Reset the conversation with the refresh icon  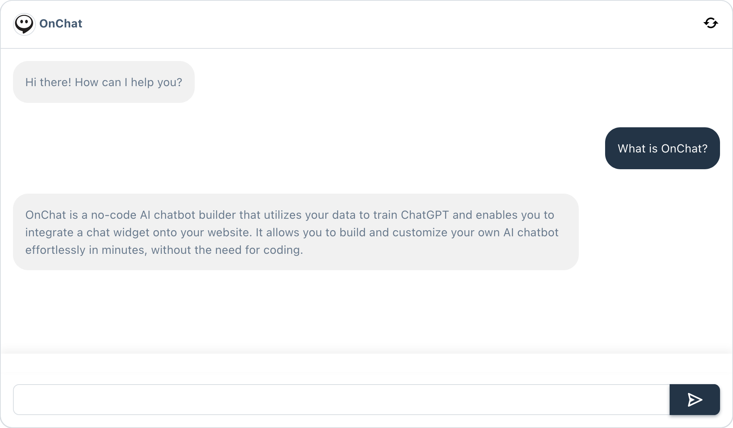(710, 23)
